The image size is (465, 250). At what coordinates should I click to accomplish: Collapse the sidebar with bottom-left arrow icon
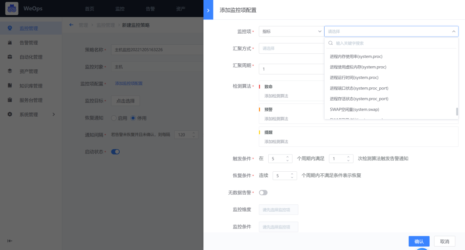(x=10, y=241)
